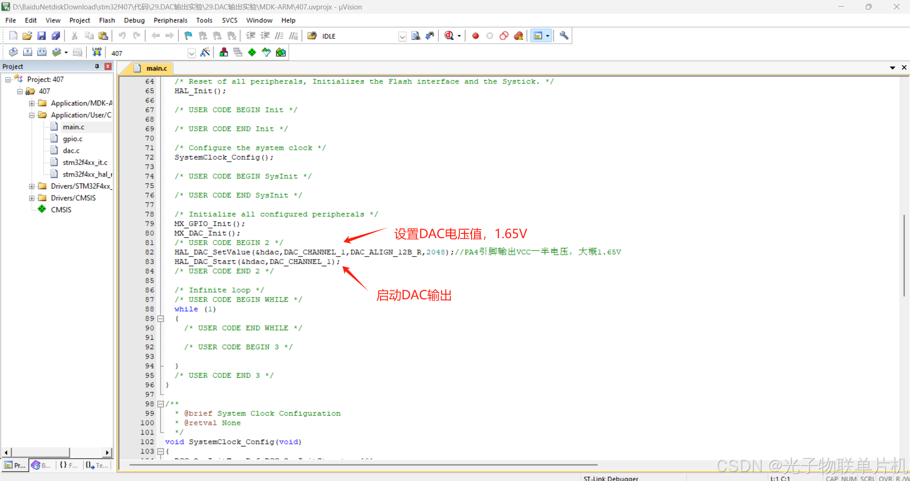910x481 pixels.
Task: Start a project build
Action: click(x=28, y=52)
